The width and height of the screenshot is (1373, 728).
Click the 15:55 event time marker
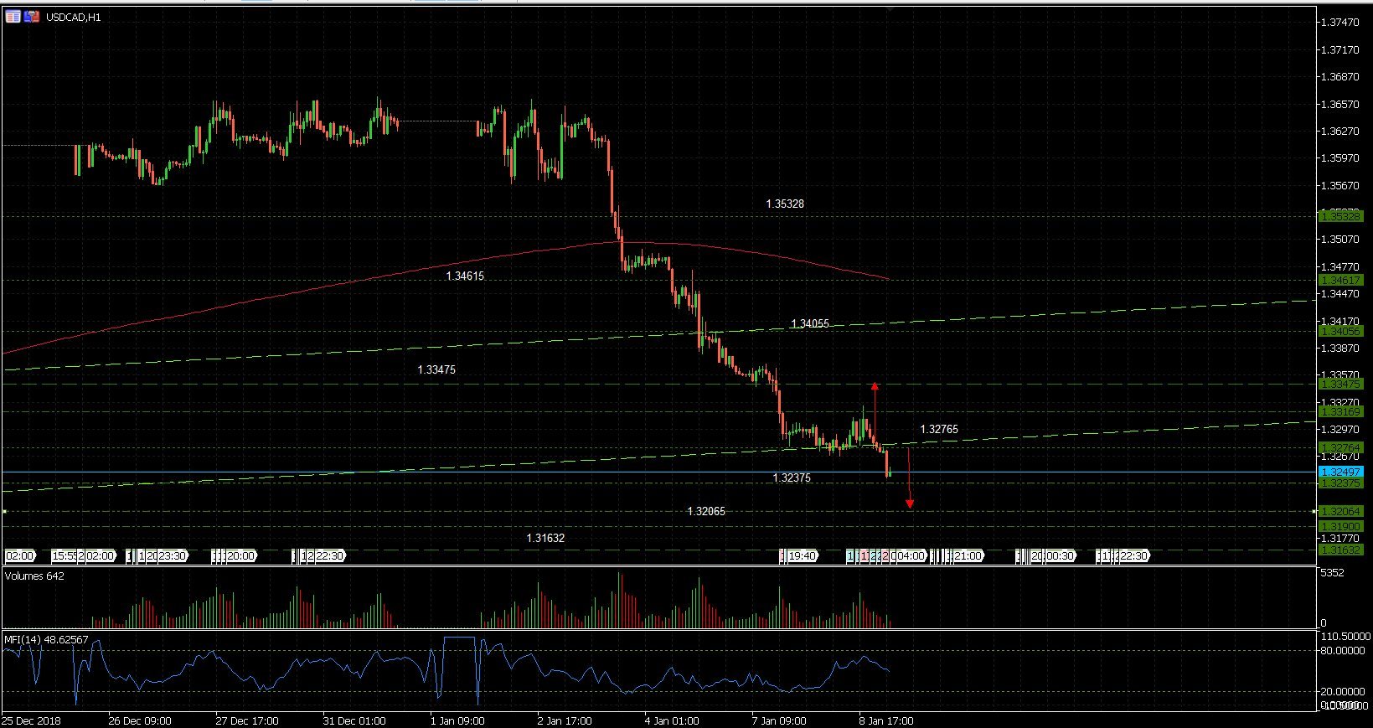click(x=65, y=555)
